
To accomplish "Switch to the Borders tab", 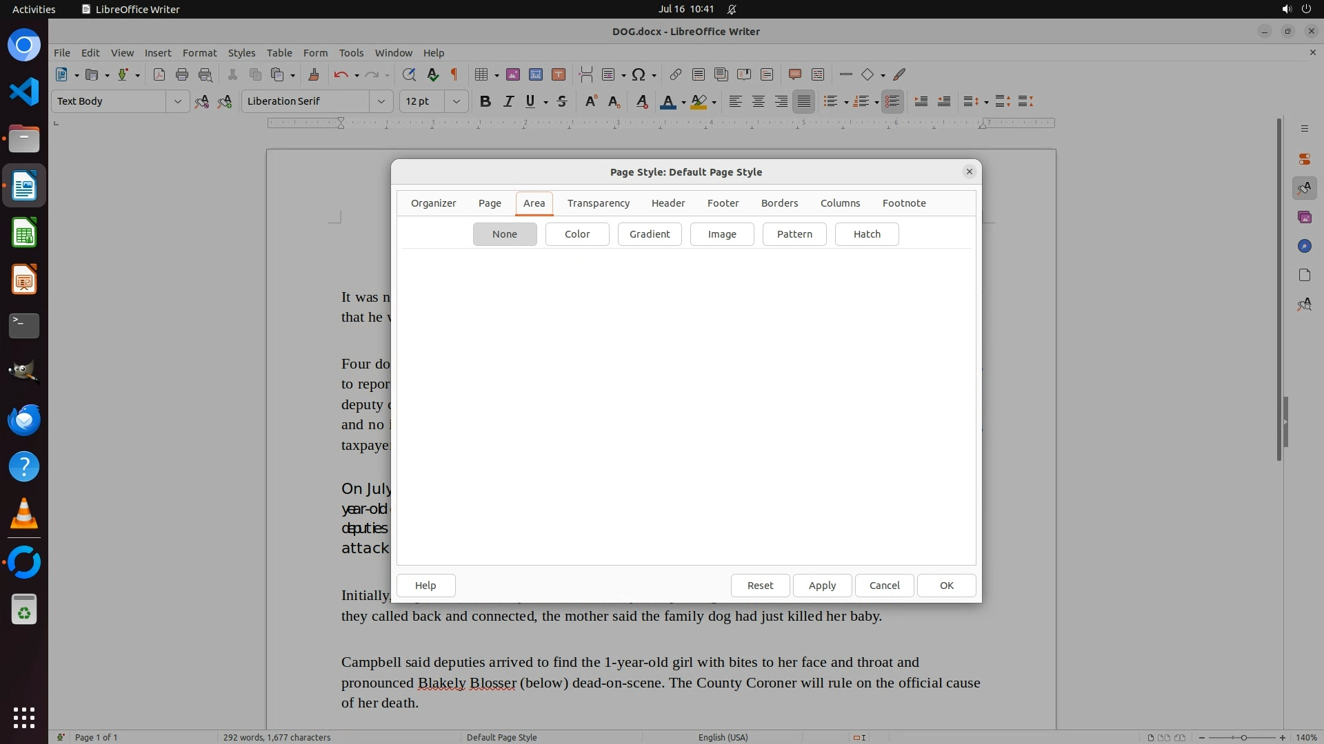I will (779, 203).
